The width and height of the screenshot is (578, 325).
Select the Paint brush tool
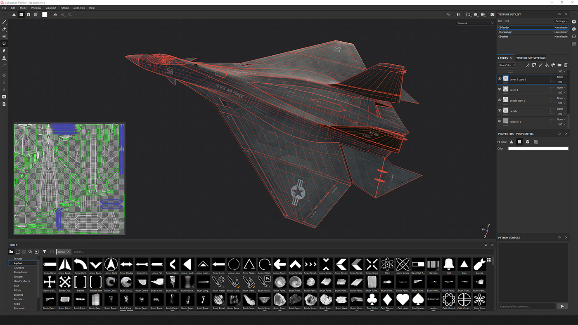click(x=5, y=22)
